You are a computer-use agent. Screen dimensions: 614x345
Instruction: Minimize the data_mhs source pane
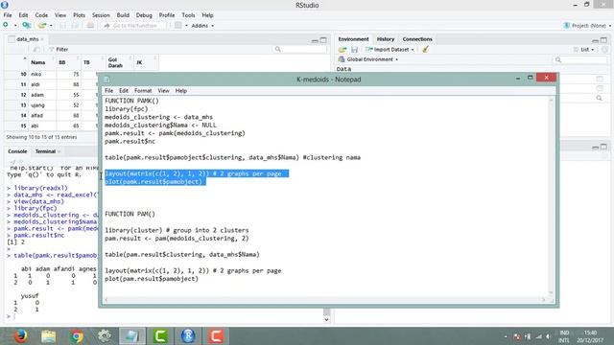tap(315, 40)
